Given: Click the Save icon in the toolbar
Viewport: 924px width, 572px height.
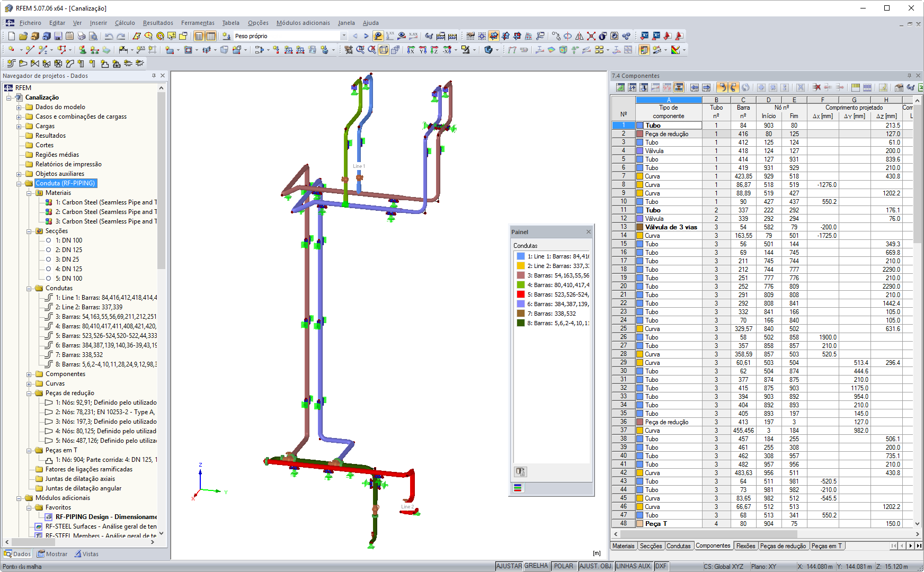Looking at the screenshot, I should tap(58, 36).
